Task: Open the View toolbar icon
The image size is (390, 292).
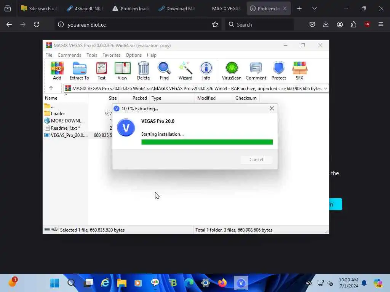Action: tap(122, 71)
